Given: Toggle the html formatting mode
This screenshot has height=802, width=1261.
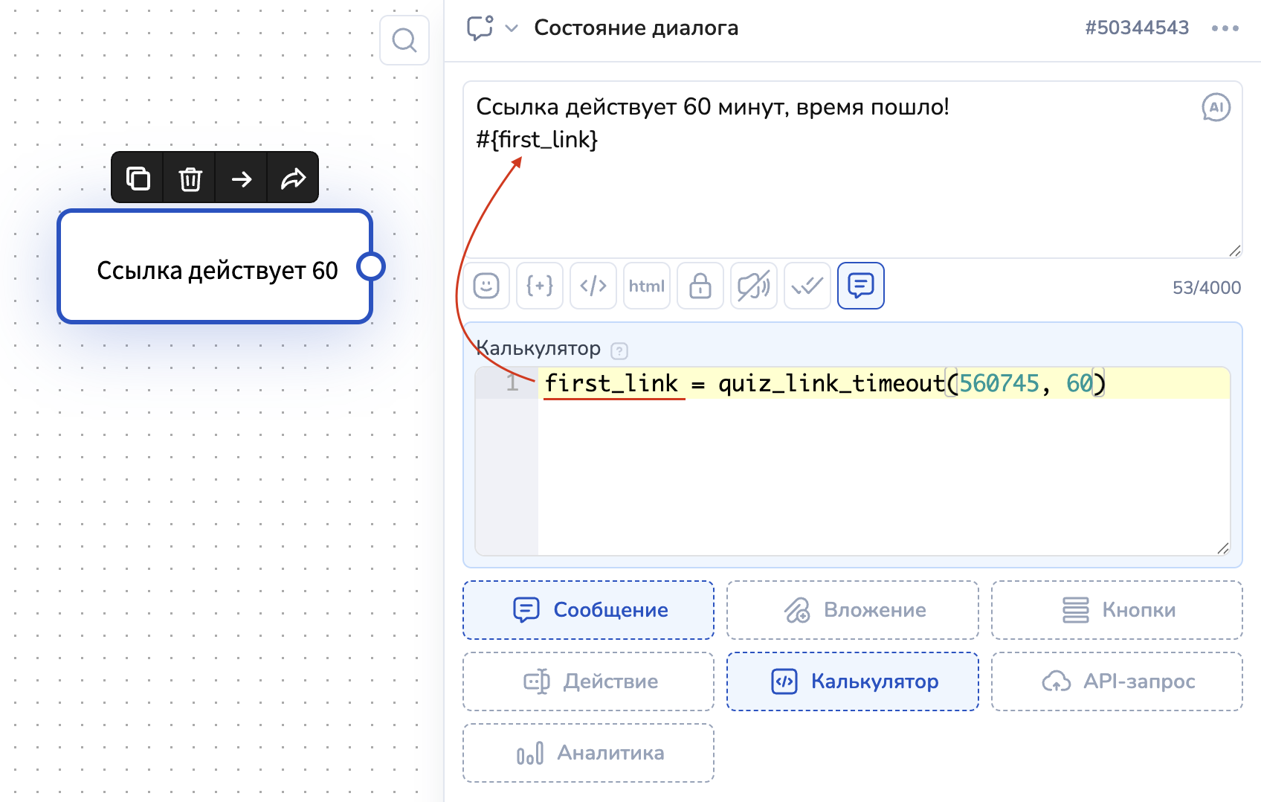Looking at the screenshot, I should [646, 286].
